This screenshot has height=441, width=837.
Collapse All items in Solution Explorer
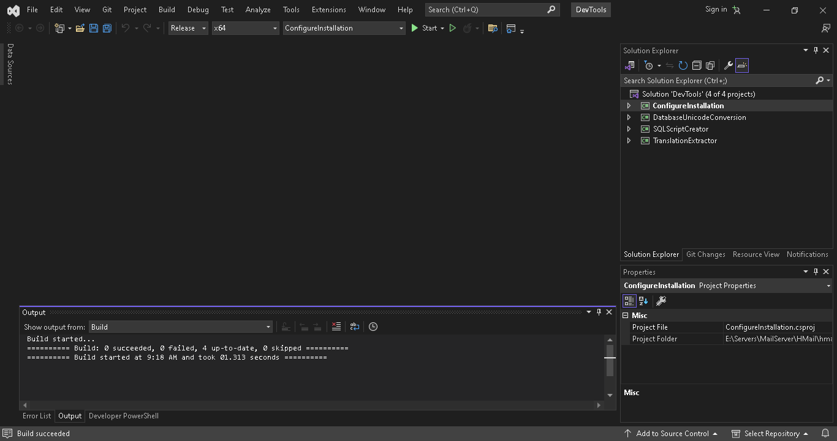pos(697,65)
